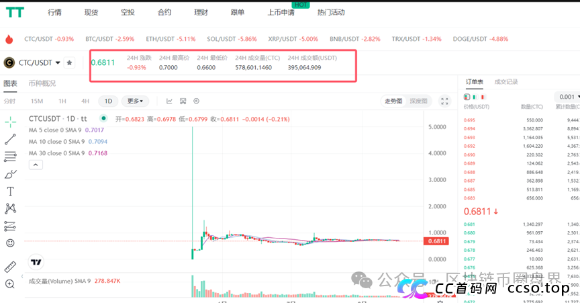Open the 空投 menu
Image resolution: width=580 pixels, height=303 pixels.
[x=128, y=13]
